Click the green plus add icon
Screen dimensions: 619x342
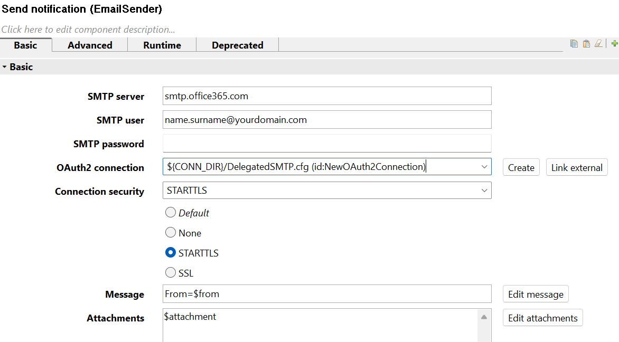tap(614, 44)
